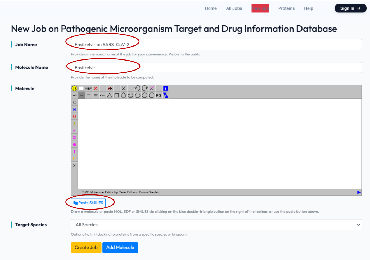Screen dimensions: 370x260
Task: Select the cyclopropane triangle ring tool
Action: point(110,95)
